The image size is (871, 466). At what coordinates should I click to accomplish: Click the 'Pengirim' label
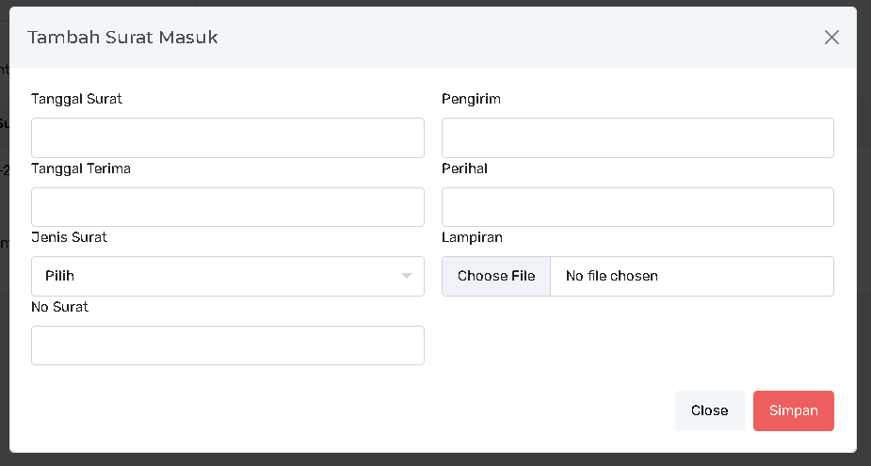(471, 99)
